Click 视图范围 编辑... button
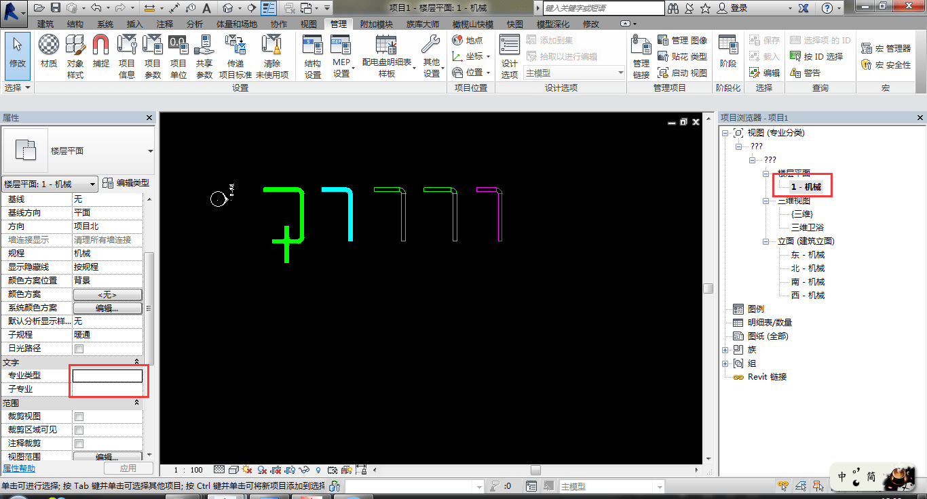 [x=108, y=457]
